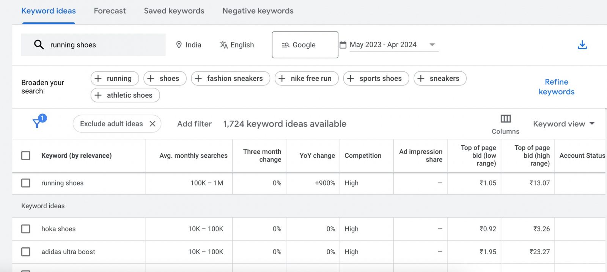This screenshot has height=272, width=607.
Task: Sort by Avg. monthly searches column
Action: point(193,156)
